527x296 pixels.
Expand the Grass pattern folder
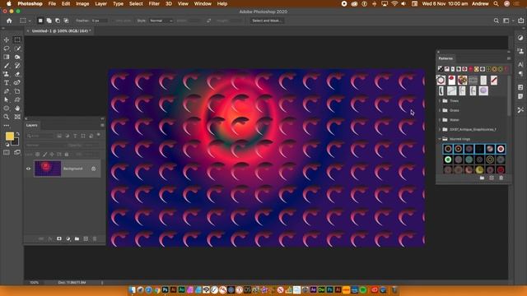coord(440,110)
